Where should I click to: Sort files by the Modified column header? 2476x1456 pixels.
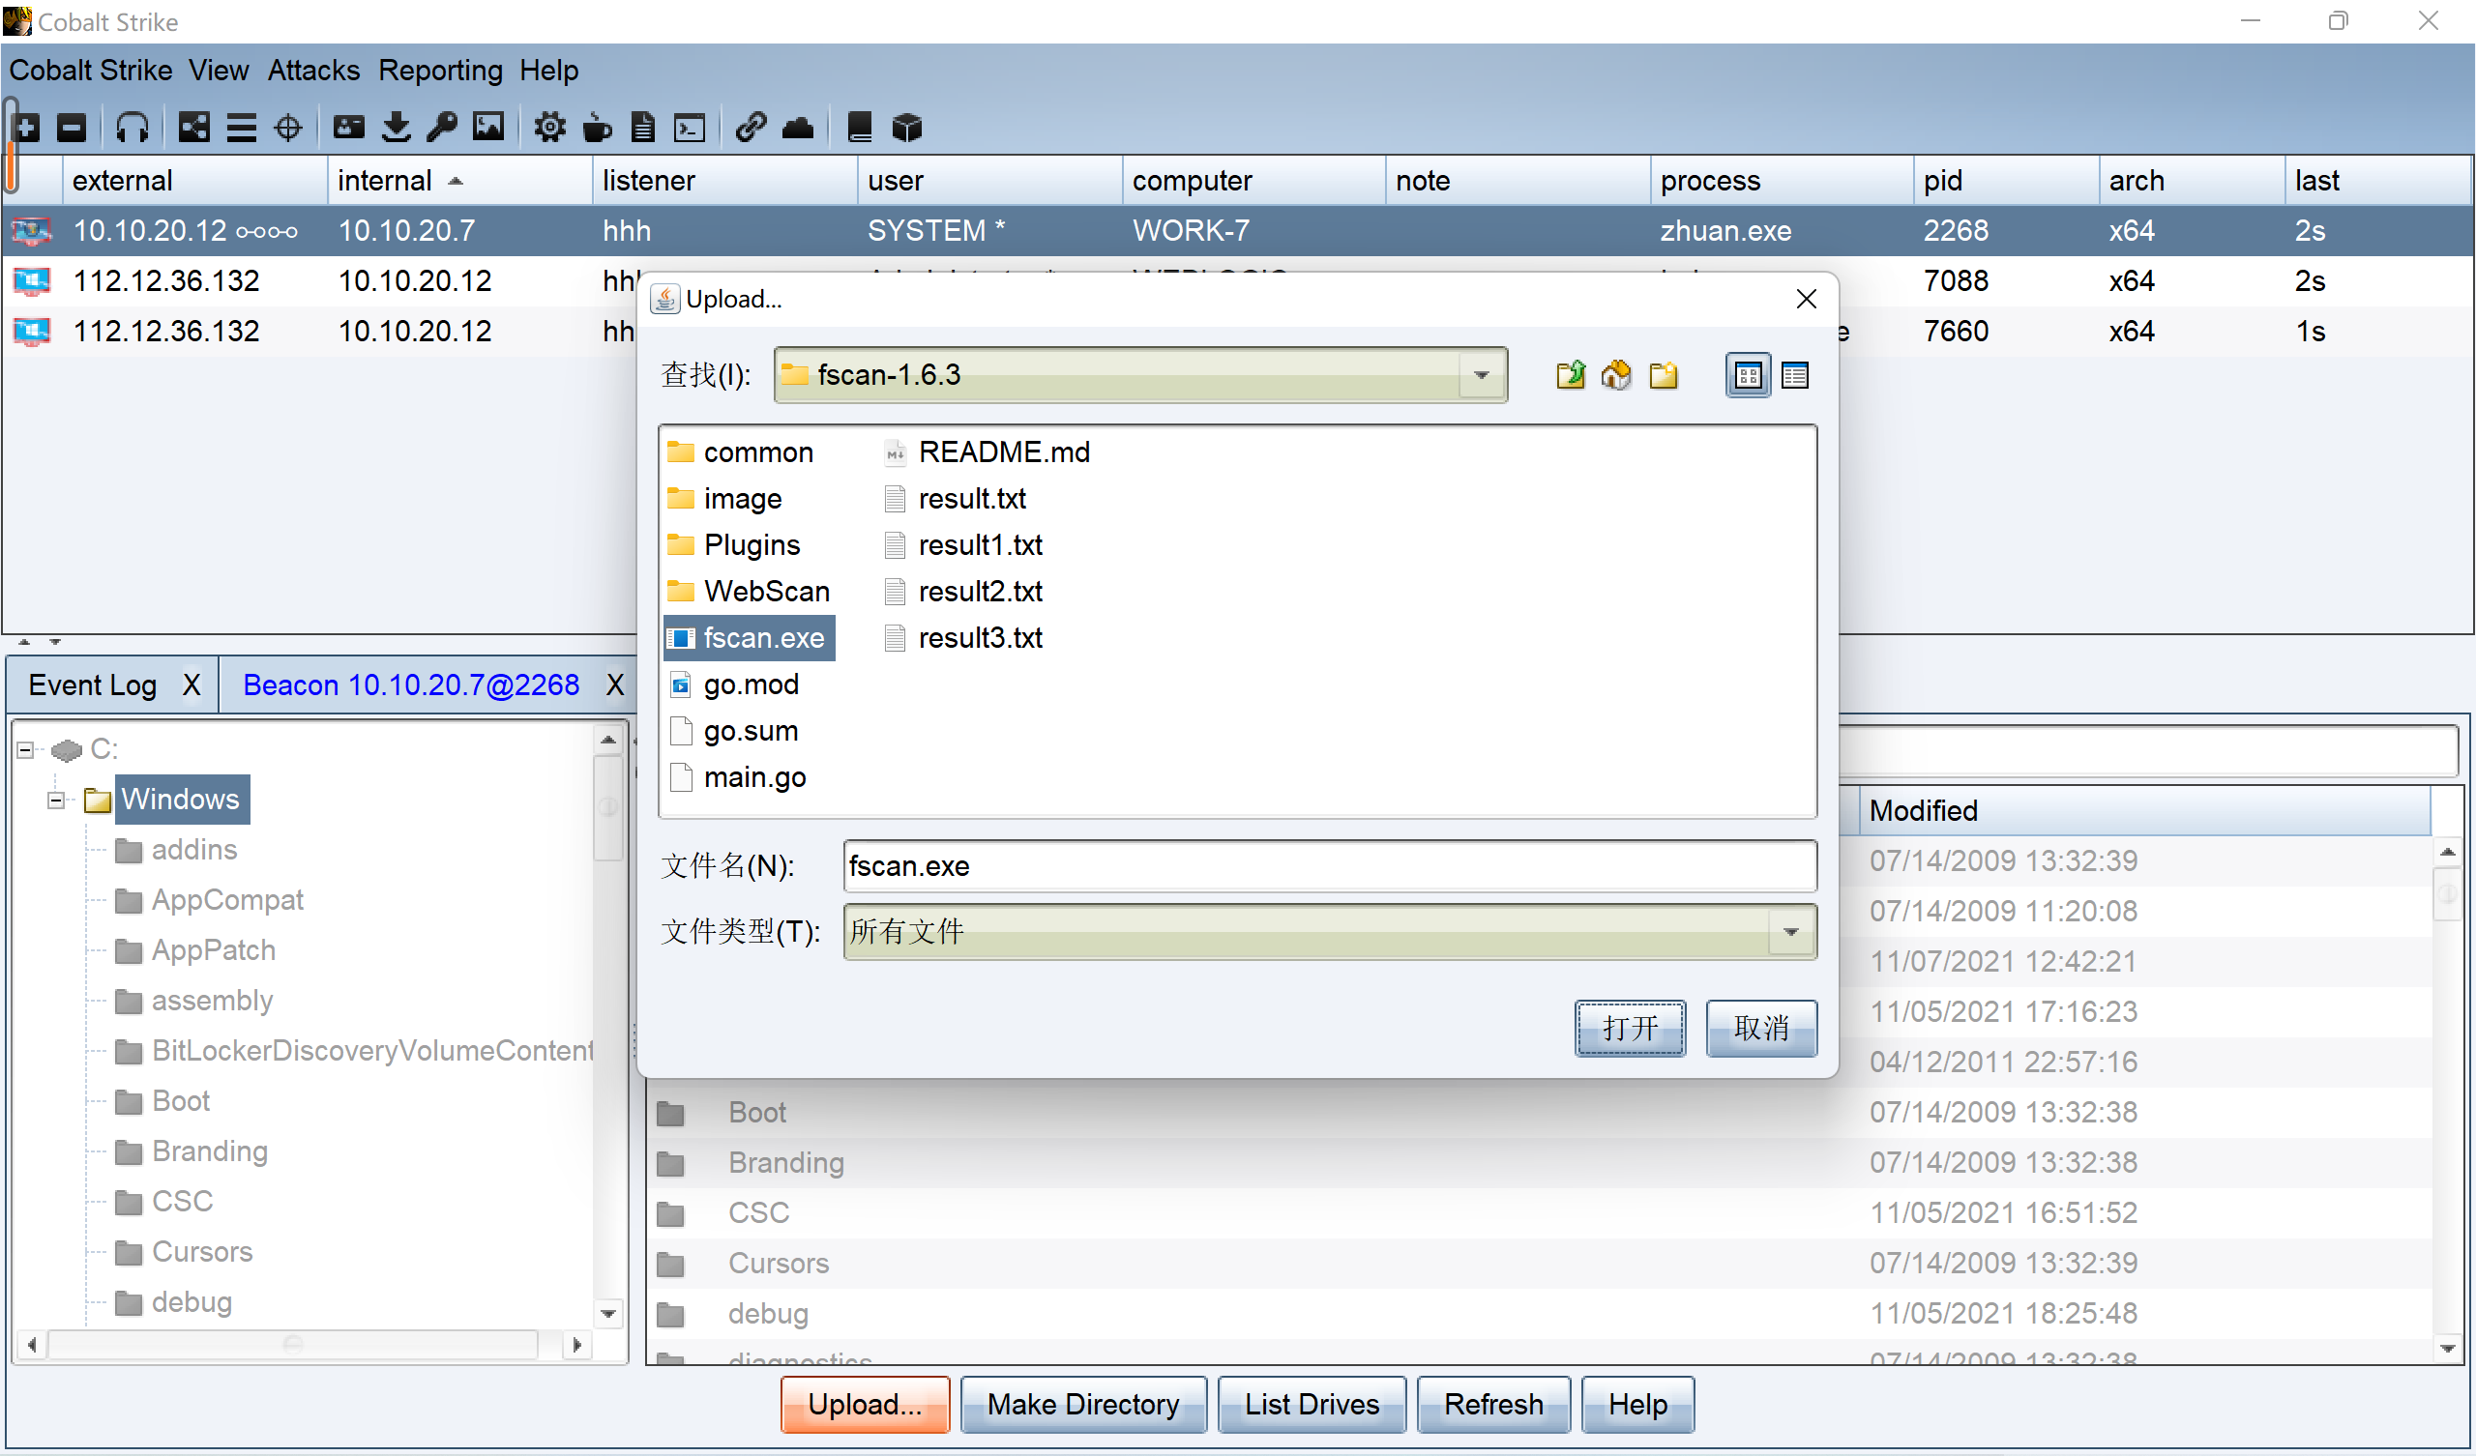point(2144,810)
